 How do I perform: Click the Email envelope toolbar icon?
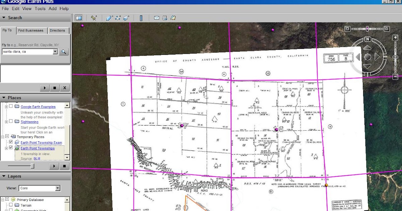point(156,18)
